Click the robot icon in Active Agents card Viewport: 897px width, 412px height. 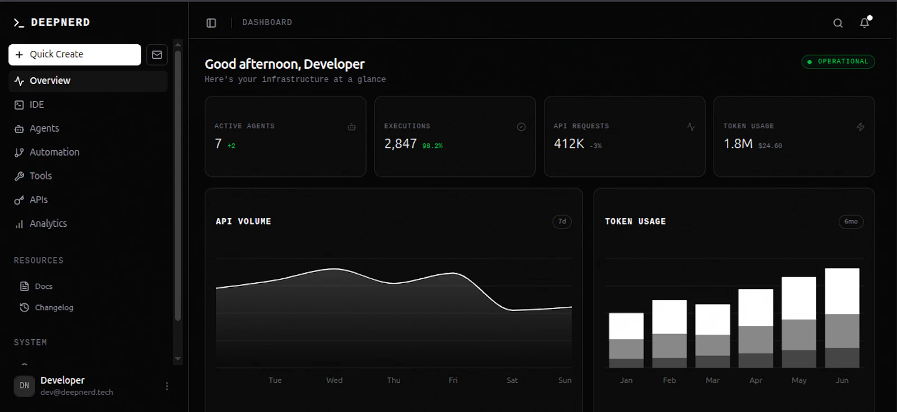click(x=352, y=127)
